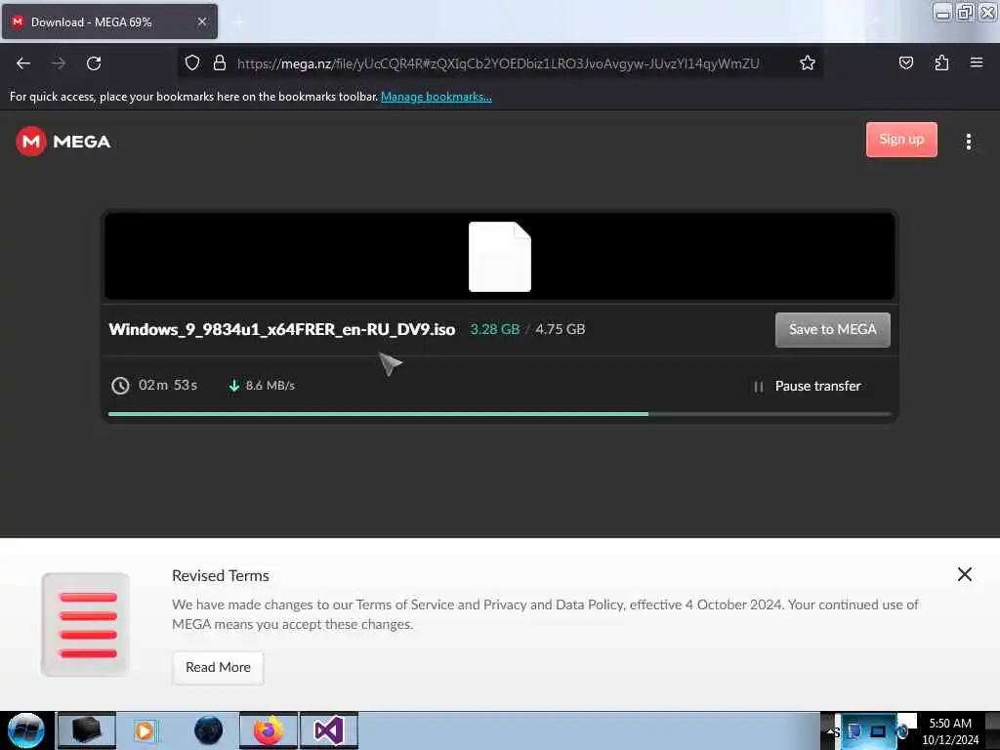Open the extensions puzzle icon

tap(941, 62)
